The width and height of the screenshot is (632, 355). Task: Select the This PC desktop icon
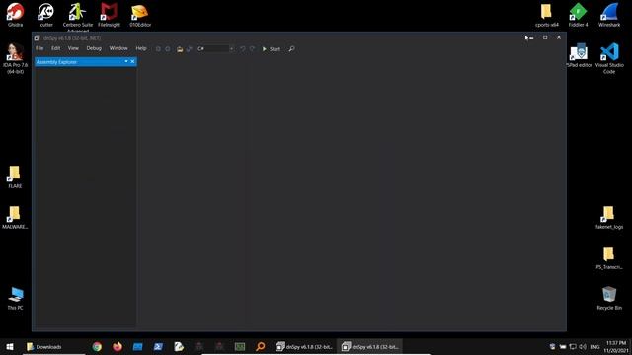click(x=16, y=298)
